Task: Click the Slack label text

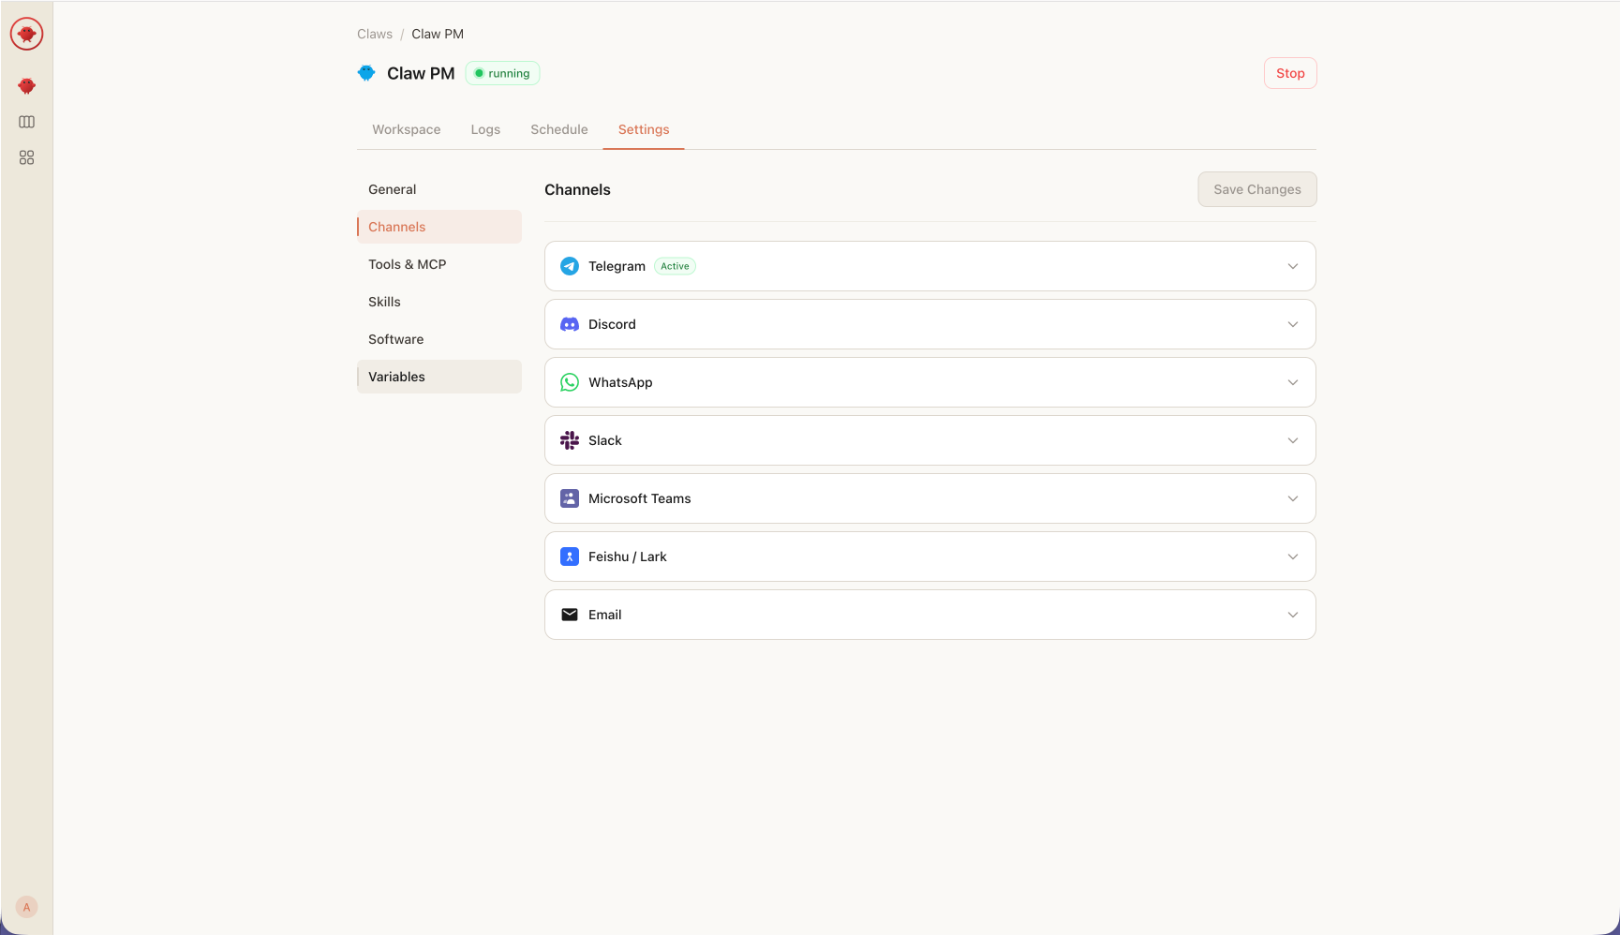Action: (605, 440)
